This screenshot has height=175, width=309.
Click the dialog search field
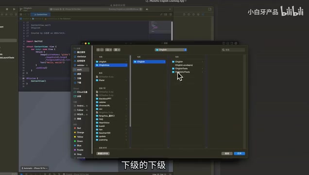[233, 50]
